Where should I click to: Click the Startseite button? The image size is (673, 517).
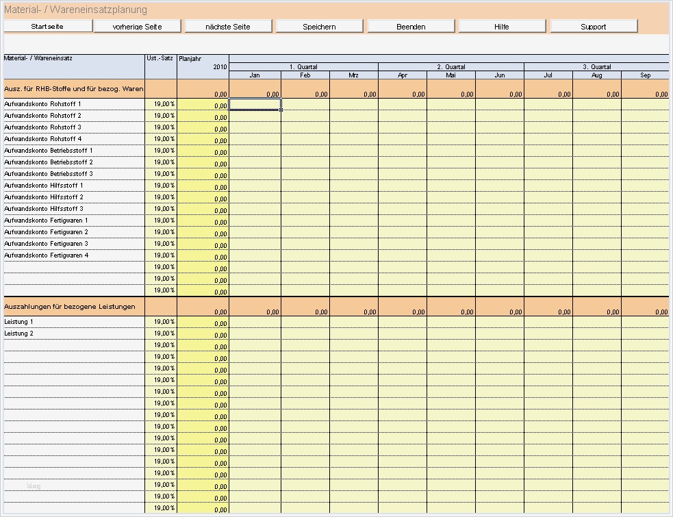48,26
